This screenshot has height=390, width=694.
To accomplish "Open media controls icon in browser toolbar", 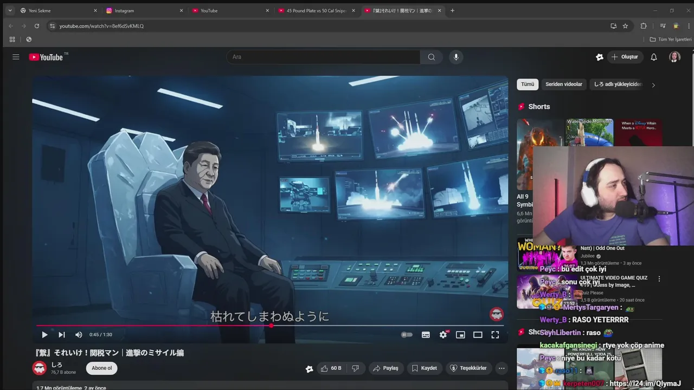I will (x=663, y=26).
